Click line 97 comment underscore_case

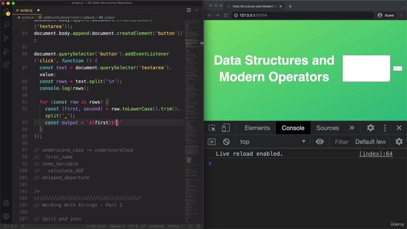click(x=83, y=150)
